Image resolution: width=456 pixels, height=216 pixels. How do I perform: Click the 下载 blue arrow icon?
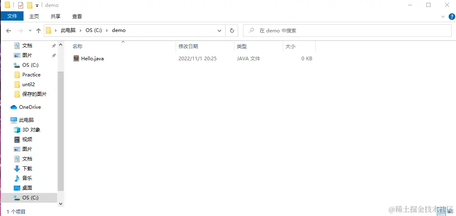point(17,168)
